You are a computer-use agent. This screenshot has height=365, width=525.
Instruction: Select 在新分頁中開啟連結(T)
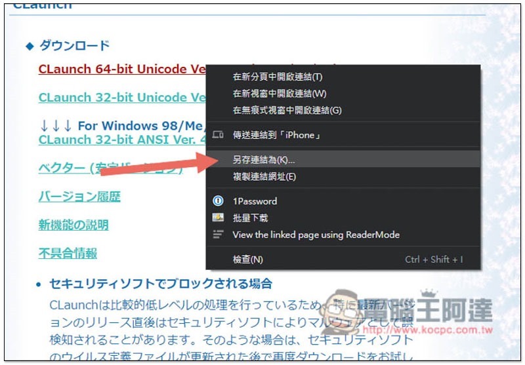[x=343, y=77]
